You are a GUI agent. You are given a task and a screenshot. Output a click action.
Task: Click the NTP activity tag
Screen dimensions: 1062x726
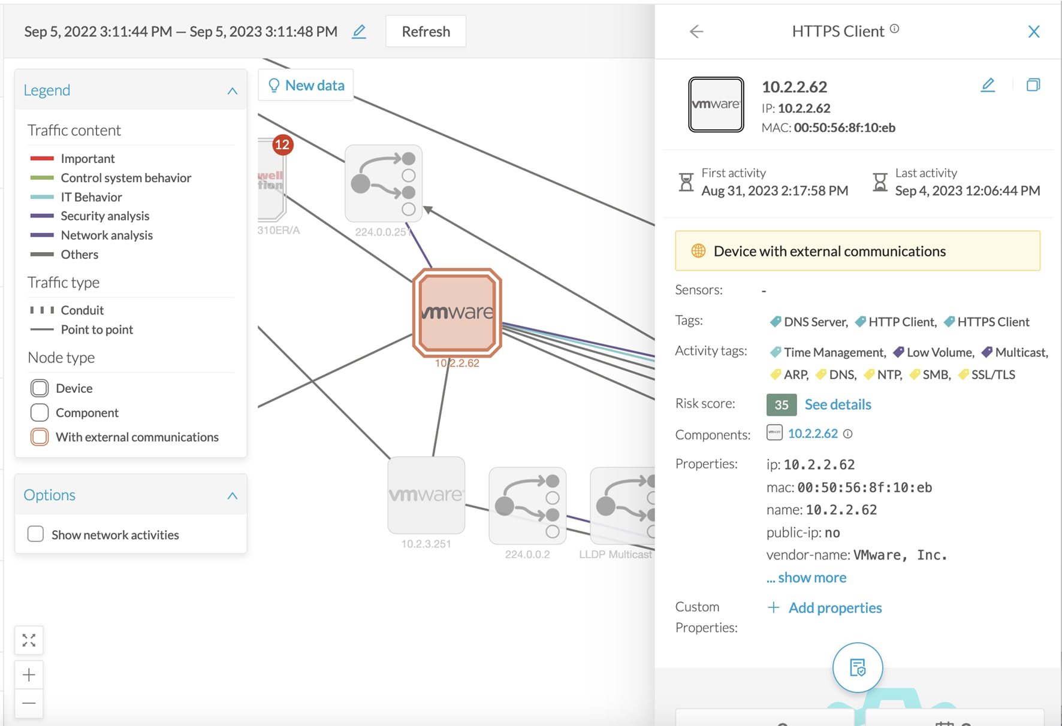coord(882,374)
